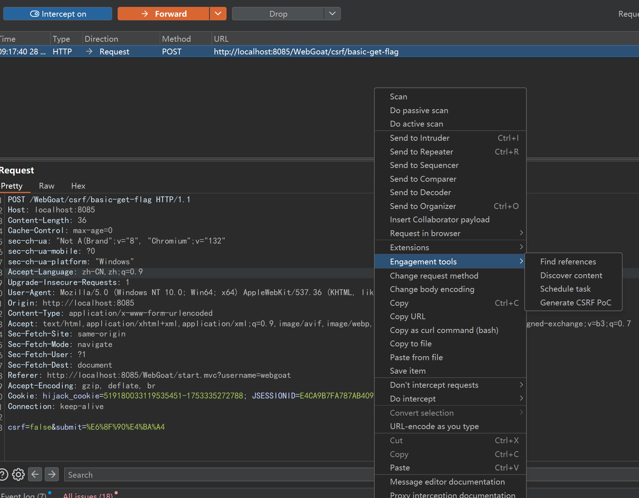639x498 pixels.
Task: Select Send to Comparer
Action: [x=450, y=179]
